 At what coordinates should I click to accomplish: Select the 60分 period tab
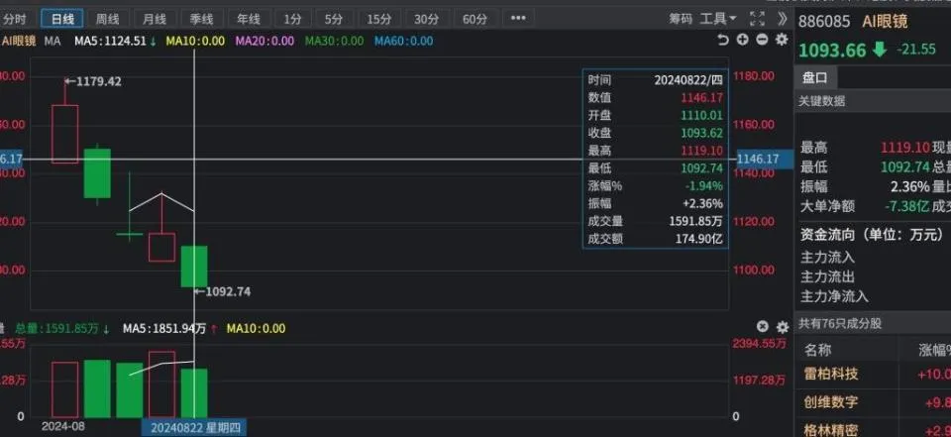pyautogui.click(x=475, y=19)
